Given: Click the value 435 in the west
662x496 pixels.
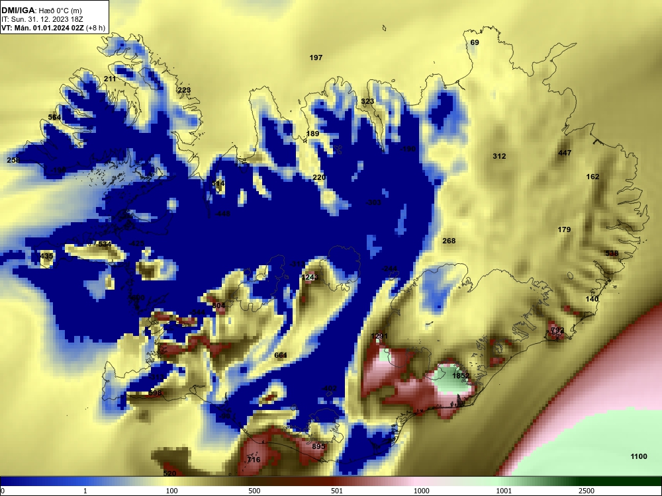Looking at the screenshot, I should (46, 256).
